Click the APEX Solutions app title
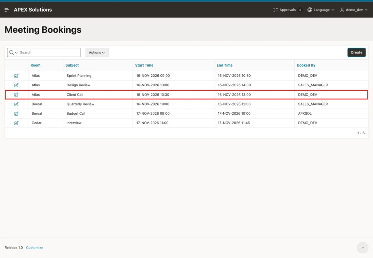373x258 pixels. click(33, 10)
